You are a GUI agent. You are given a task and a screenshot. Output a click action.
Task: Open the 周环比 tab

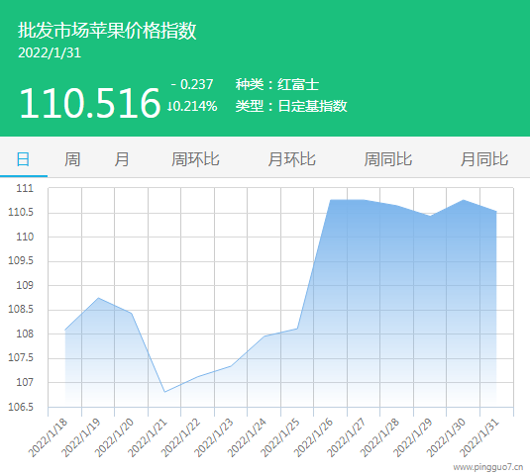195,159
